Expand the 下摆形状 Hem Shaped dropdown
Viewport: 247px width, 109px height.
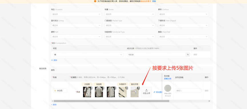183,25
